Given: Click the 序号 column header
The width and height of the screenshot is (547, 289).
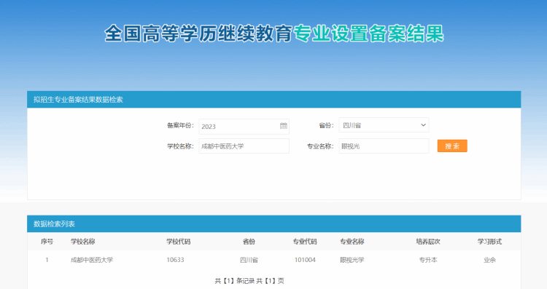Looking at the screenshot, I should point(47,241).
